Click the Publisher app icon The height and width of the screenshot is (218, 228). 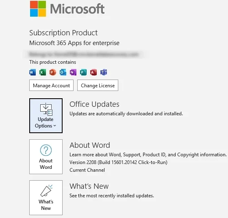83,72
